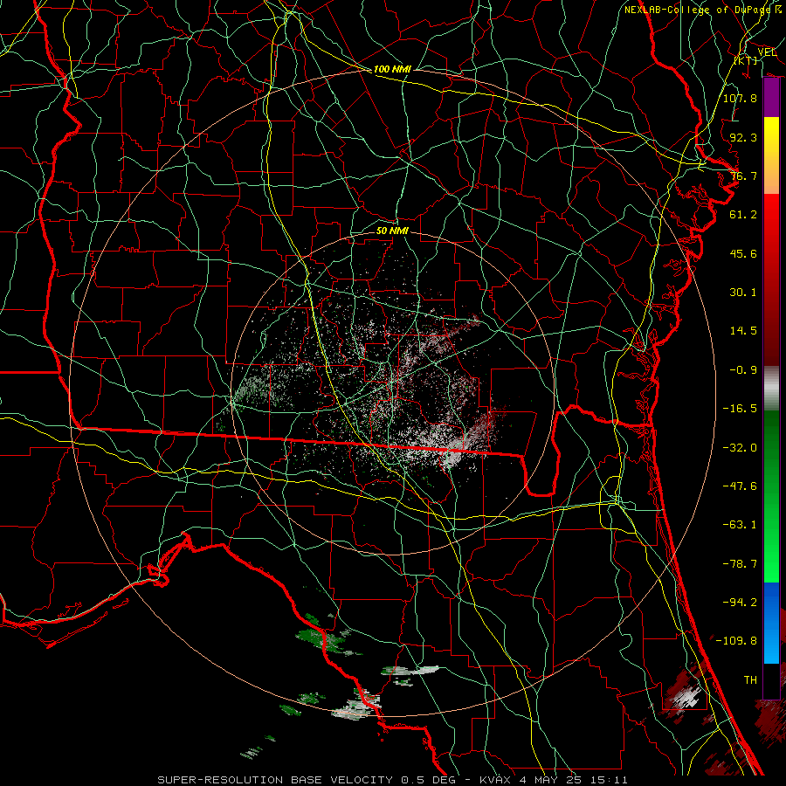
Task: Click the 50 NMI range ring label
Action: (392, 231)
